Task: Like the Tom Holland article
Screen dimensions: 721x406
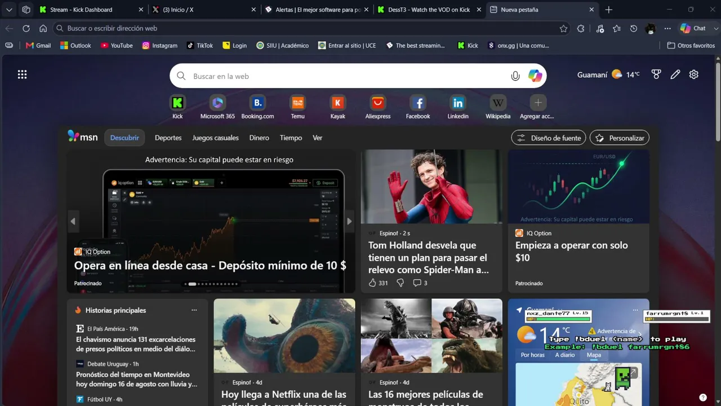Action: (x=378, y=283)
